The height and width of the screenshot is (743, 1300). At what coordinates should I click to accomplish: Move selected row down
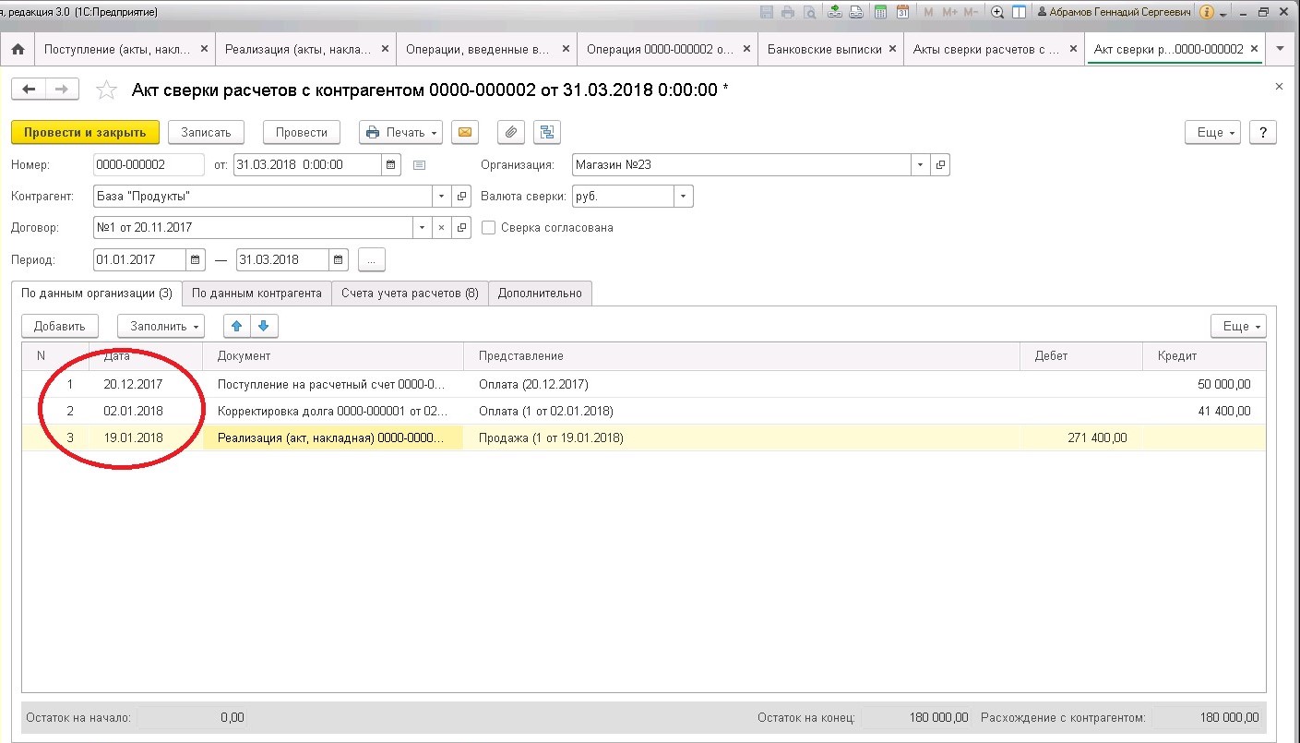(x=264, y=326)
